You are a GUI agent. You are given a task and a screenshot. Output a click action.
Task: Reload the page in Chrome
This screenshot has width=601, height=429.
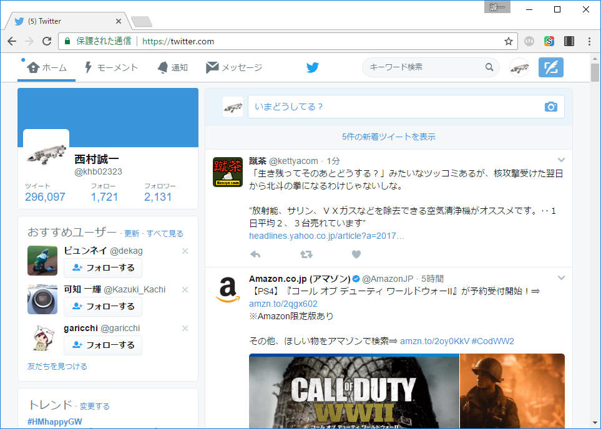(x=47, y=41)
